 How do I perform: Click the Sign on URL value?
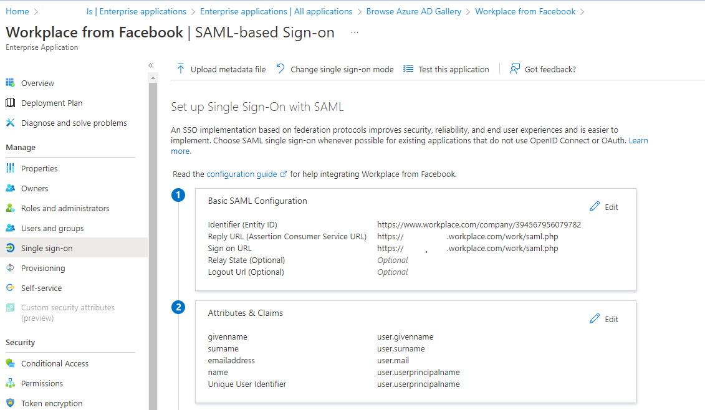(x=468, y=248)
